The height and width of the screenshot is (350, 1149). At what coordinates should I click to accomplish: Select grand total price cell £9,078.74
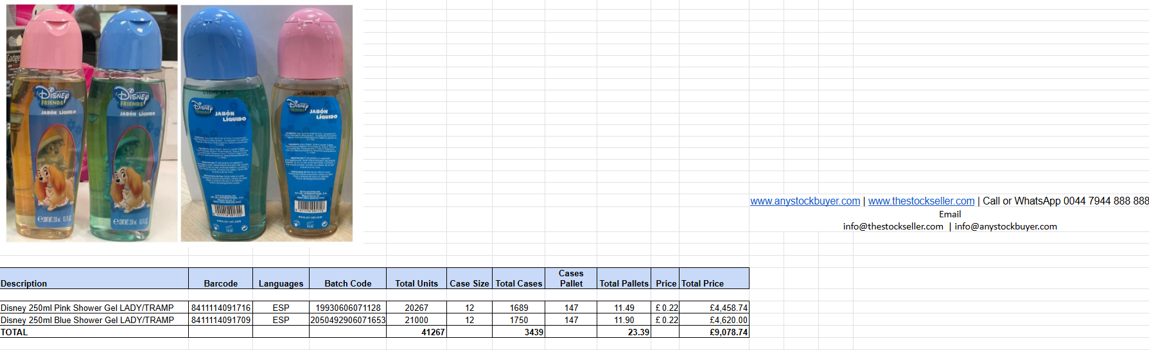pyautogui.click(x=714, y=332)
